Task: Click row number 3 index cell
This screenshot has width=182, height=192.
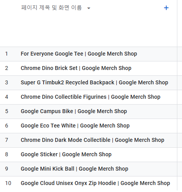Action: (x=7, y=82)
